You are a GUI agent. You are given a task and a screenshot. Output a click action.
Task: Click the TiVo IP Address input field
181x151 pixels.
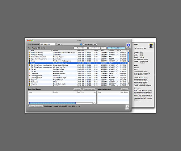(47, 44)
